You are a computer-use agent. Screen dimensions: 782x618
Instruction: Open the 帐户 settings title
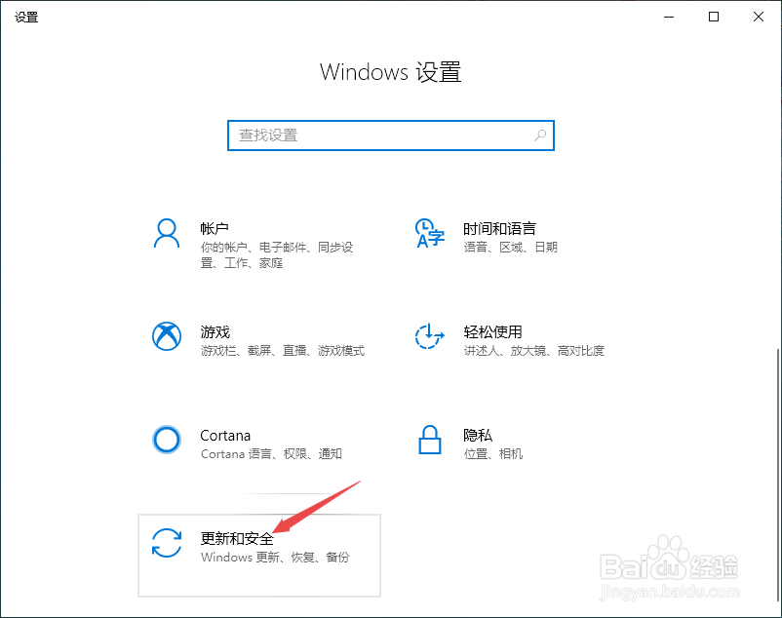tap(215, 228)
